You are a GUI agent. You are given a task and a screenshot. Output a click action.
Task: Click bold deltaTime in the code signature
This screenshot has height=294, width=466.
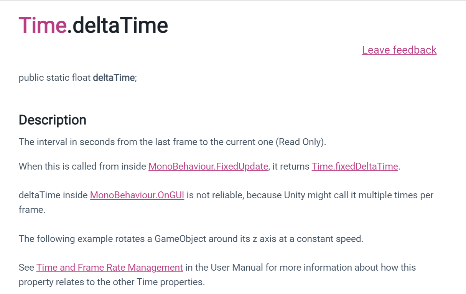click(x=114, y=78)
